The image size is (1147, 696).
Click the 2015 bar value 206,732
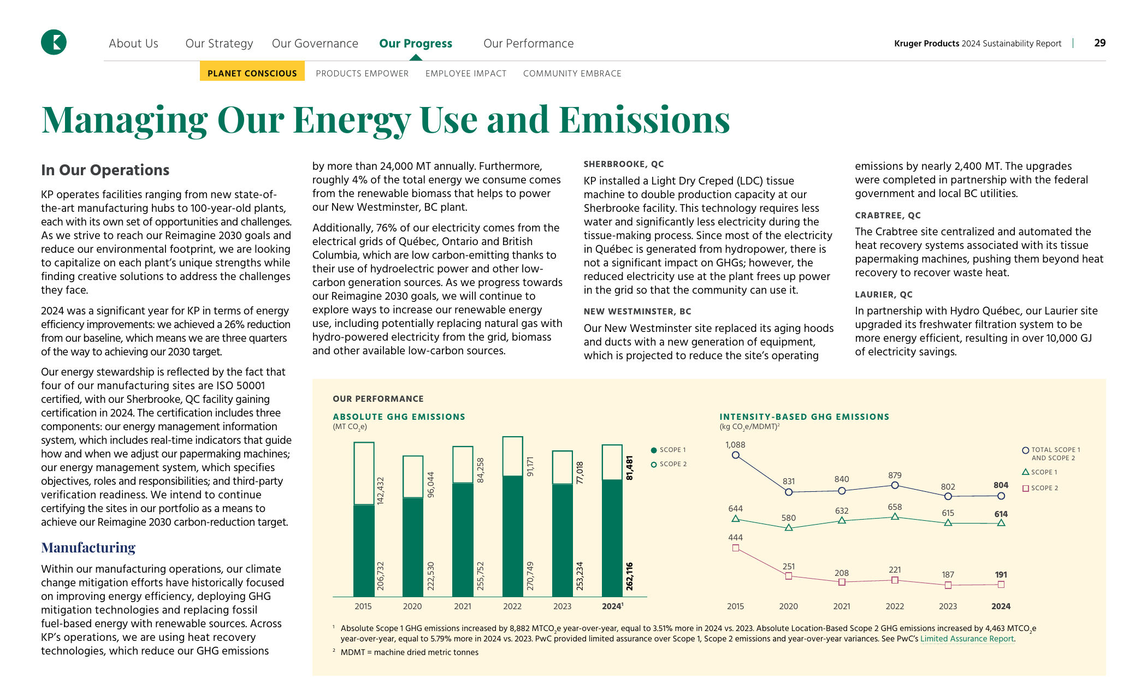coord(381,576)
